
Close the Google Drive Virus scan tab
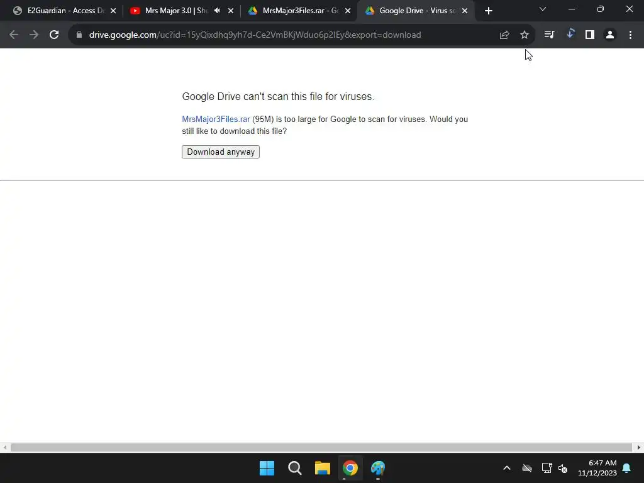point(465,11)
